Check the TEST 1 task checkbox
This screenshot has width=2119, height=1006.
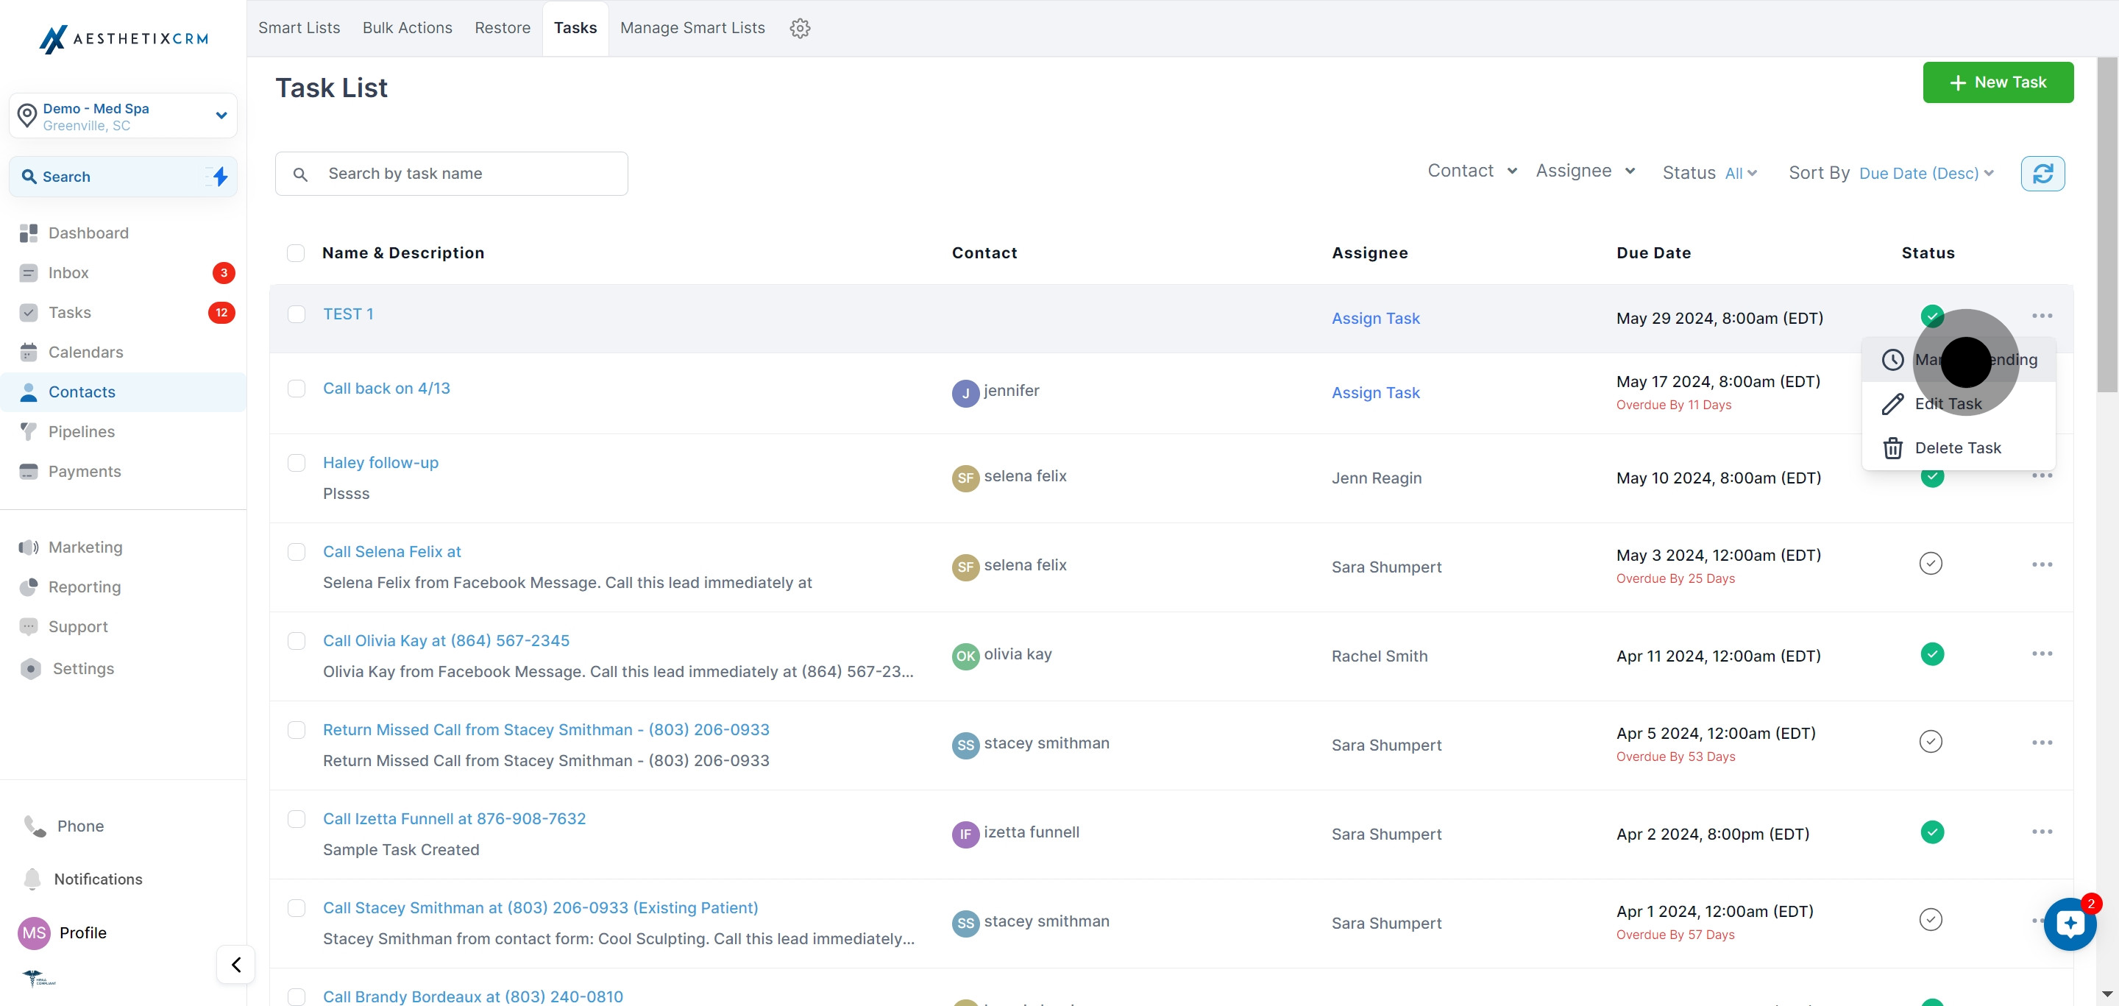296,314
